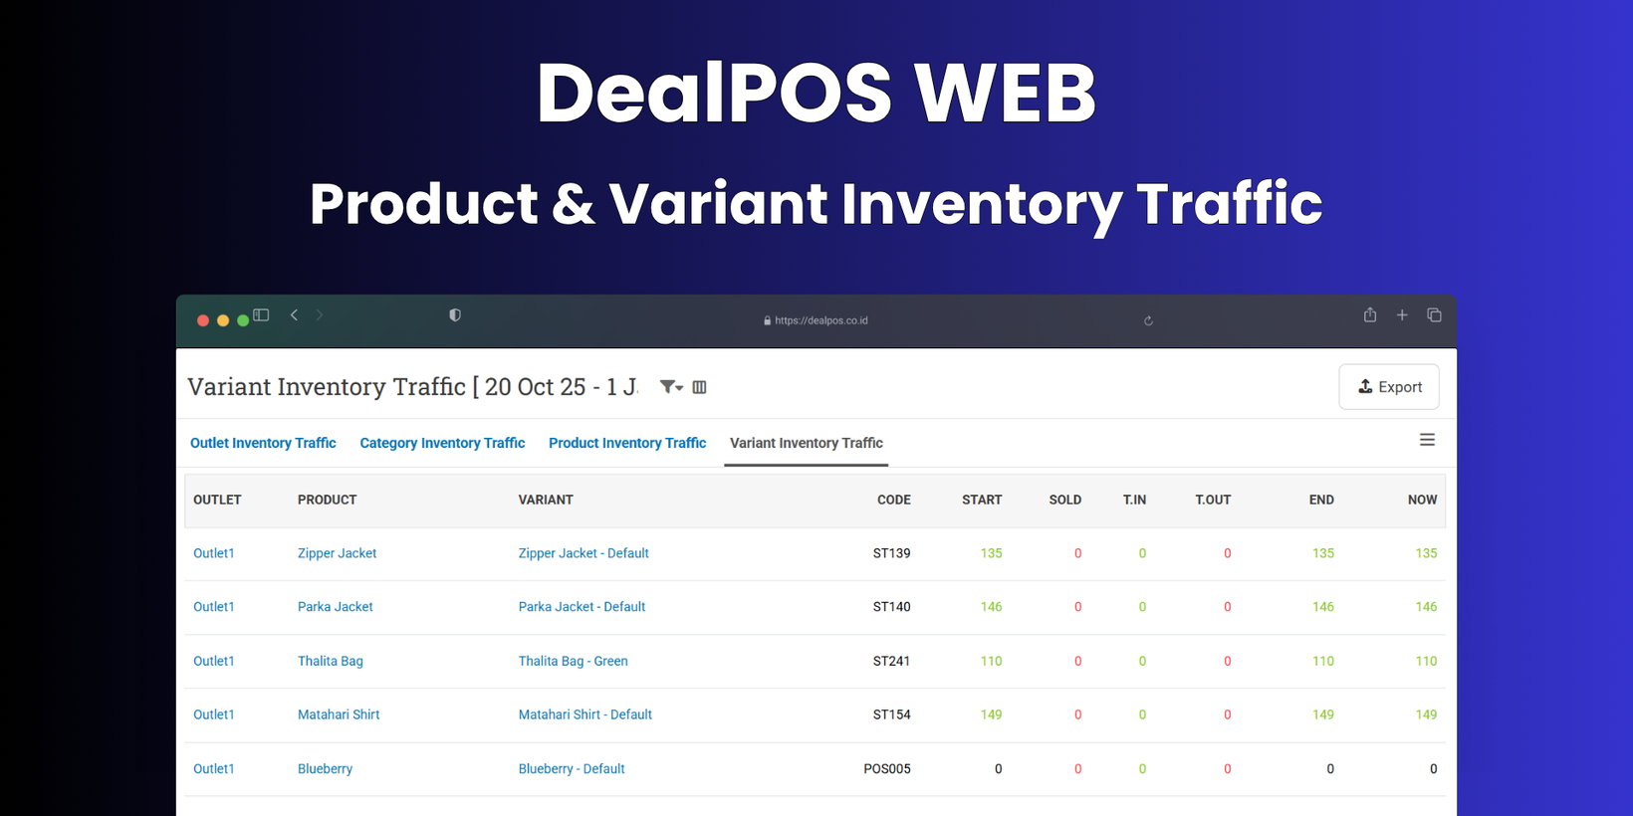Click the CODE column header
The image size is (1633, 816).
(x=894, y=500)
